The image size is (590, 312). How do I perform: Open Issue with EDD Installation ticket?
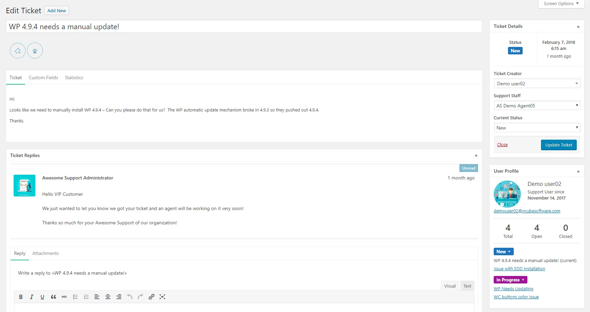[x=519, y=269]
